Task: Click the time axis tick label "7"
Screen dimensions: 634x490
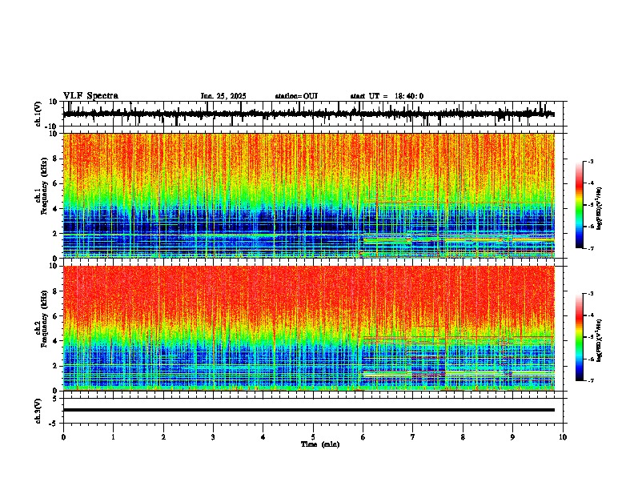Action: coord(413,437)
